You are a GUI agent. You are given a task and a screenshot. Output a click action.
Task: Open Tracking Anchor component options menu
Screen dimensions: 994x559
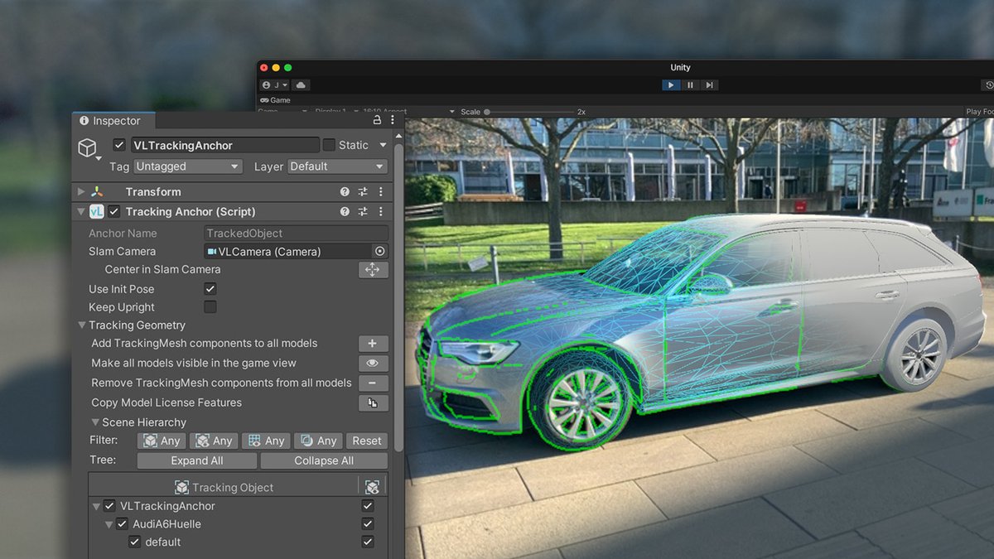pyautogui.click(x=380, y=212)
